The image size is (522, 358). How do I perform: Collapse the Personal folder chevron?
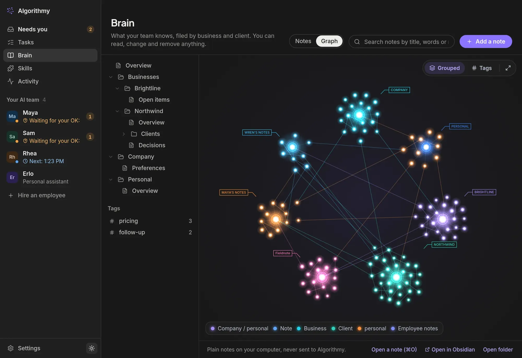point(111,179)
